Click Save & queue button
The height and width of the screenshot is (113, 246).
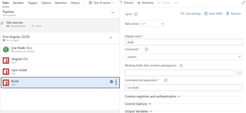pos(100,3)
